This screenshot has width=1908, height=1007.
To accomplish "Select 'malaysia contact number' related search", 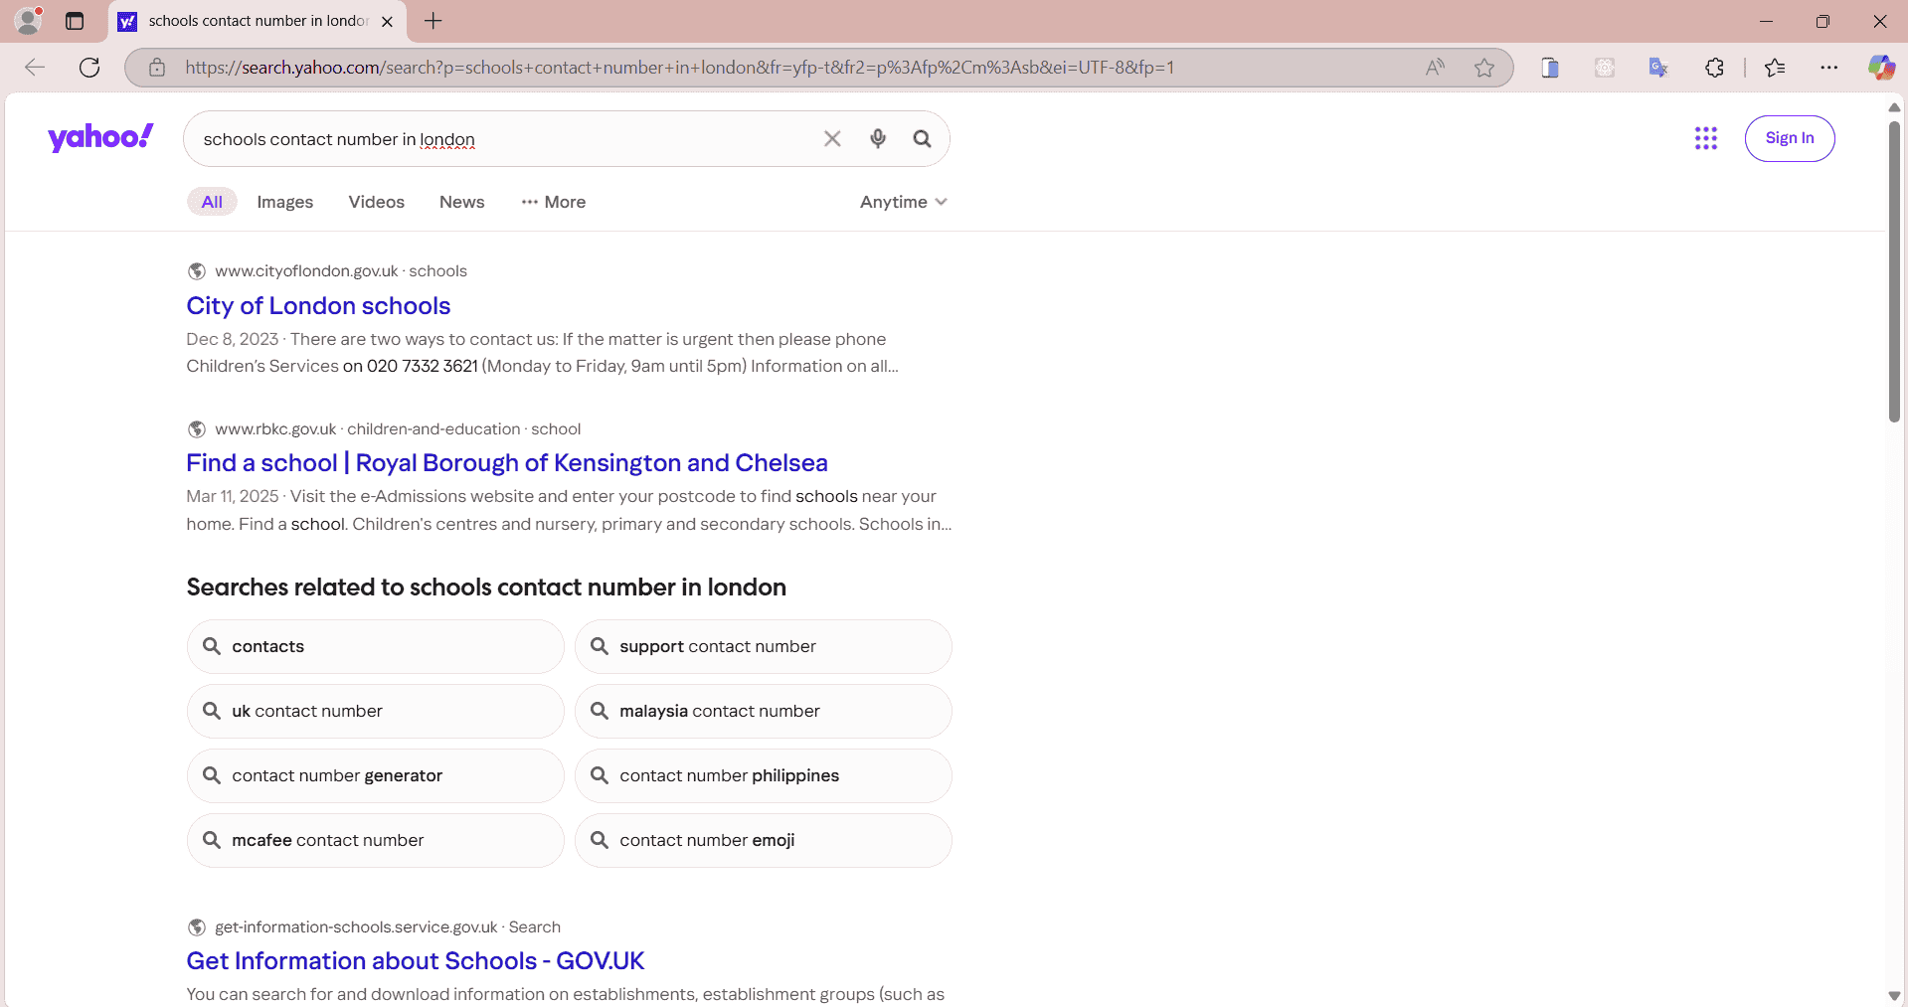I will coord(764,711).
